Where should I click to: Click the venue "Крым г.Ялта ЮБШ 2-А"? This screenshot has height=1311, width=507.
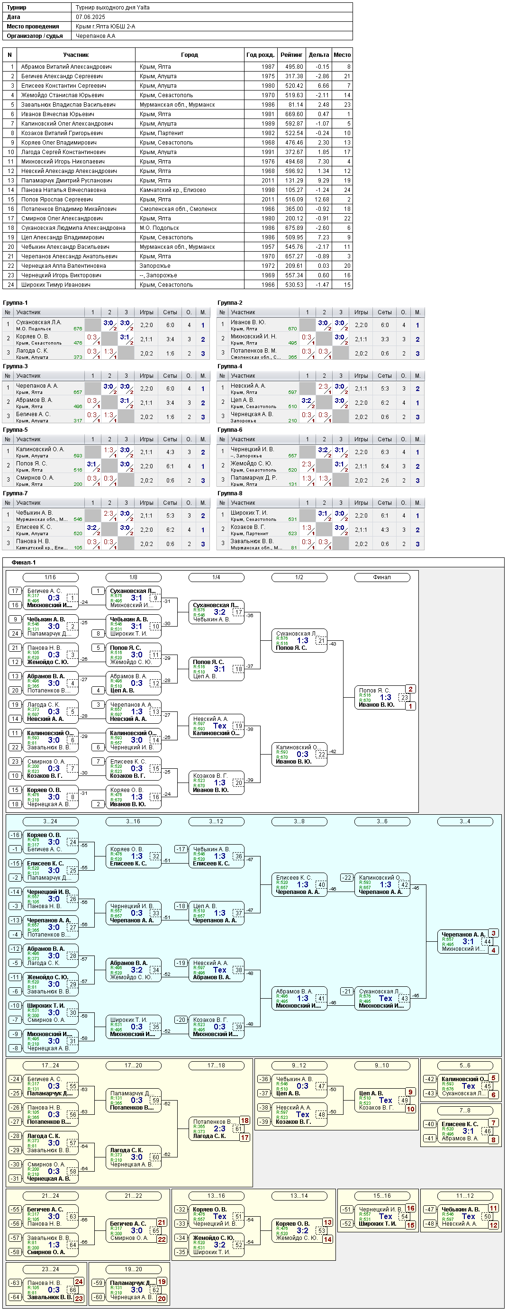[105, 27]
